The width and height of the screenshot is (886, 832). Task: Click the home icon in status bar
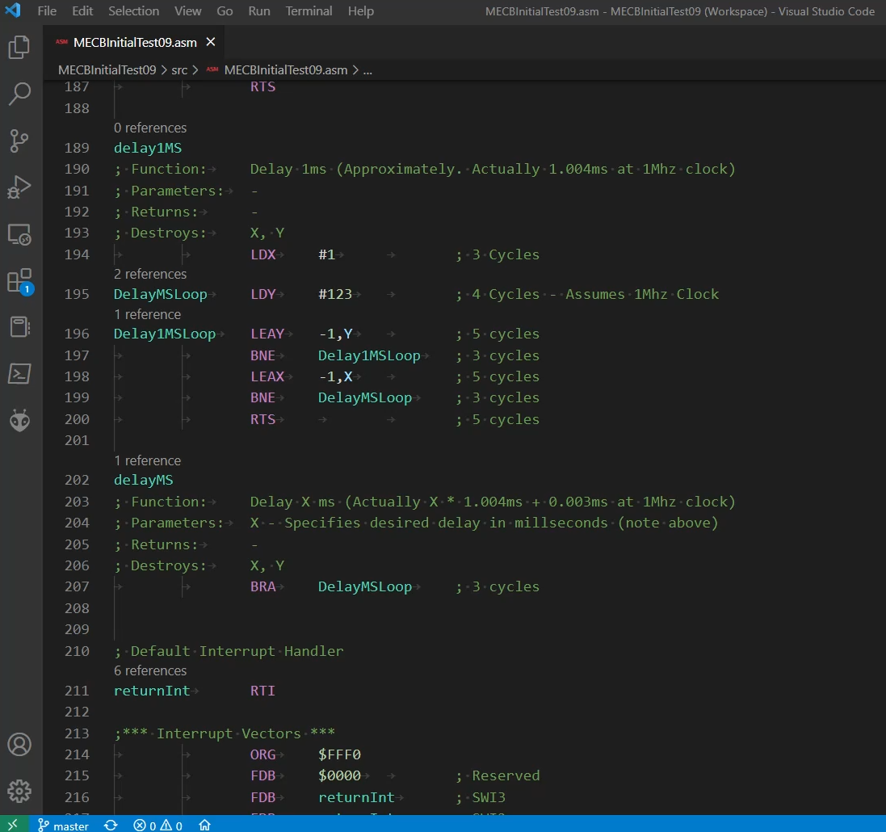click(x=205, y=825)
